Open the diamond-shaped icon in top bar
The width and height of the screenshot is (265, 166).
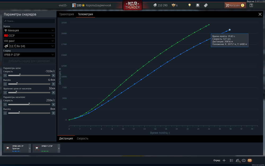[198, 5]
